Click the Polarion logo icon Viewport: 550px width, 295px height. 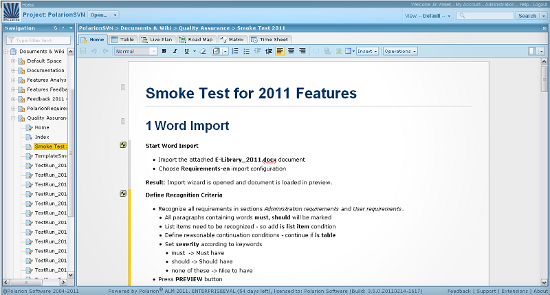coord(12,12)
